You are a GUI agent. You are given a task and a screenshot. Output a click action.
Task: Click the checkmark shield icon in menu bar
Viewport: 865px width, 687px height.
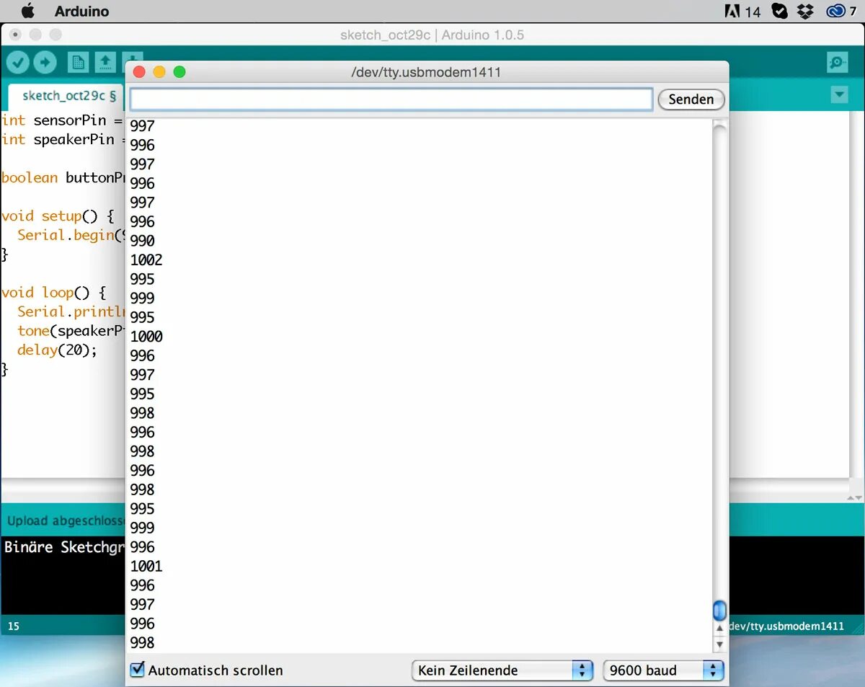tap(779, 11)
